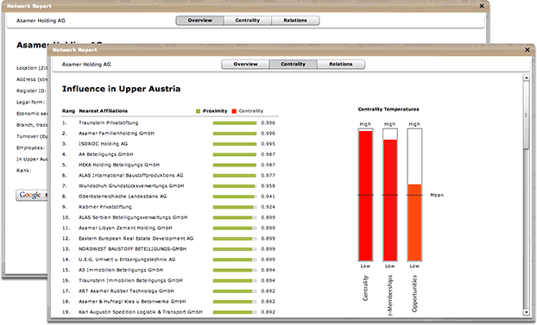Select HEKA Holding Beteiligungs GmbH row

click(x=169, y=165)
